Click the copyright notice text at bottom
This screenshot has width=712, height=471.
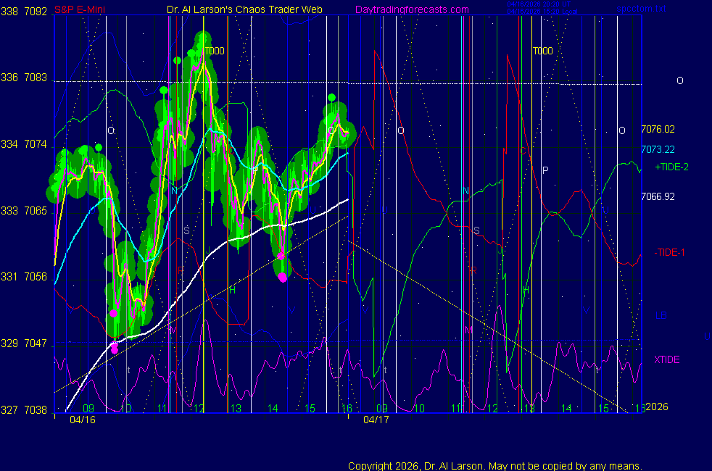click(x=494, y=466)
